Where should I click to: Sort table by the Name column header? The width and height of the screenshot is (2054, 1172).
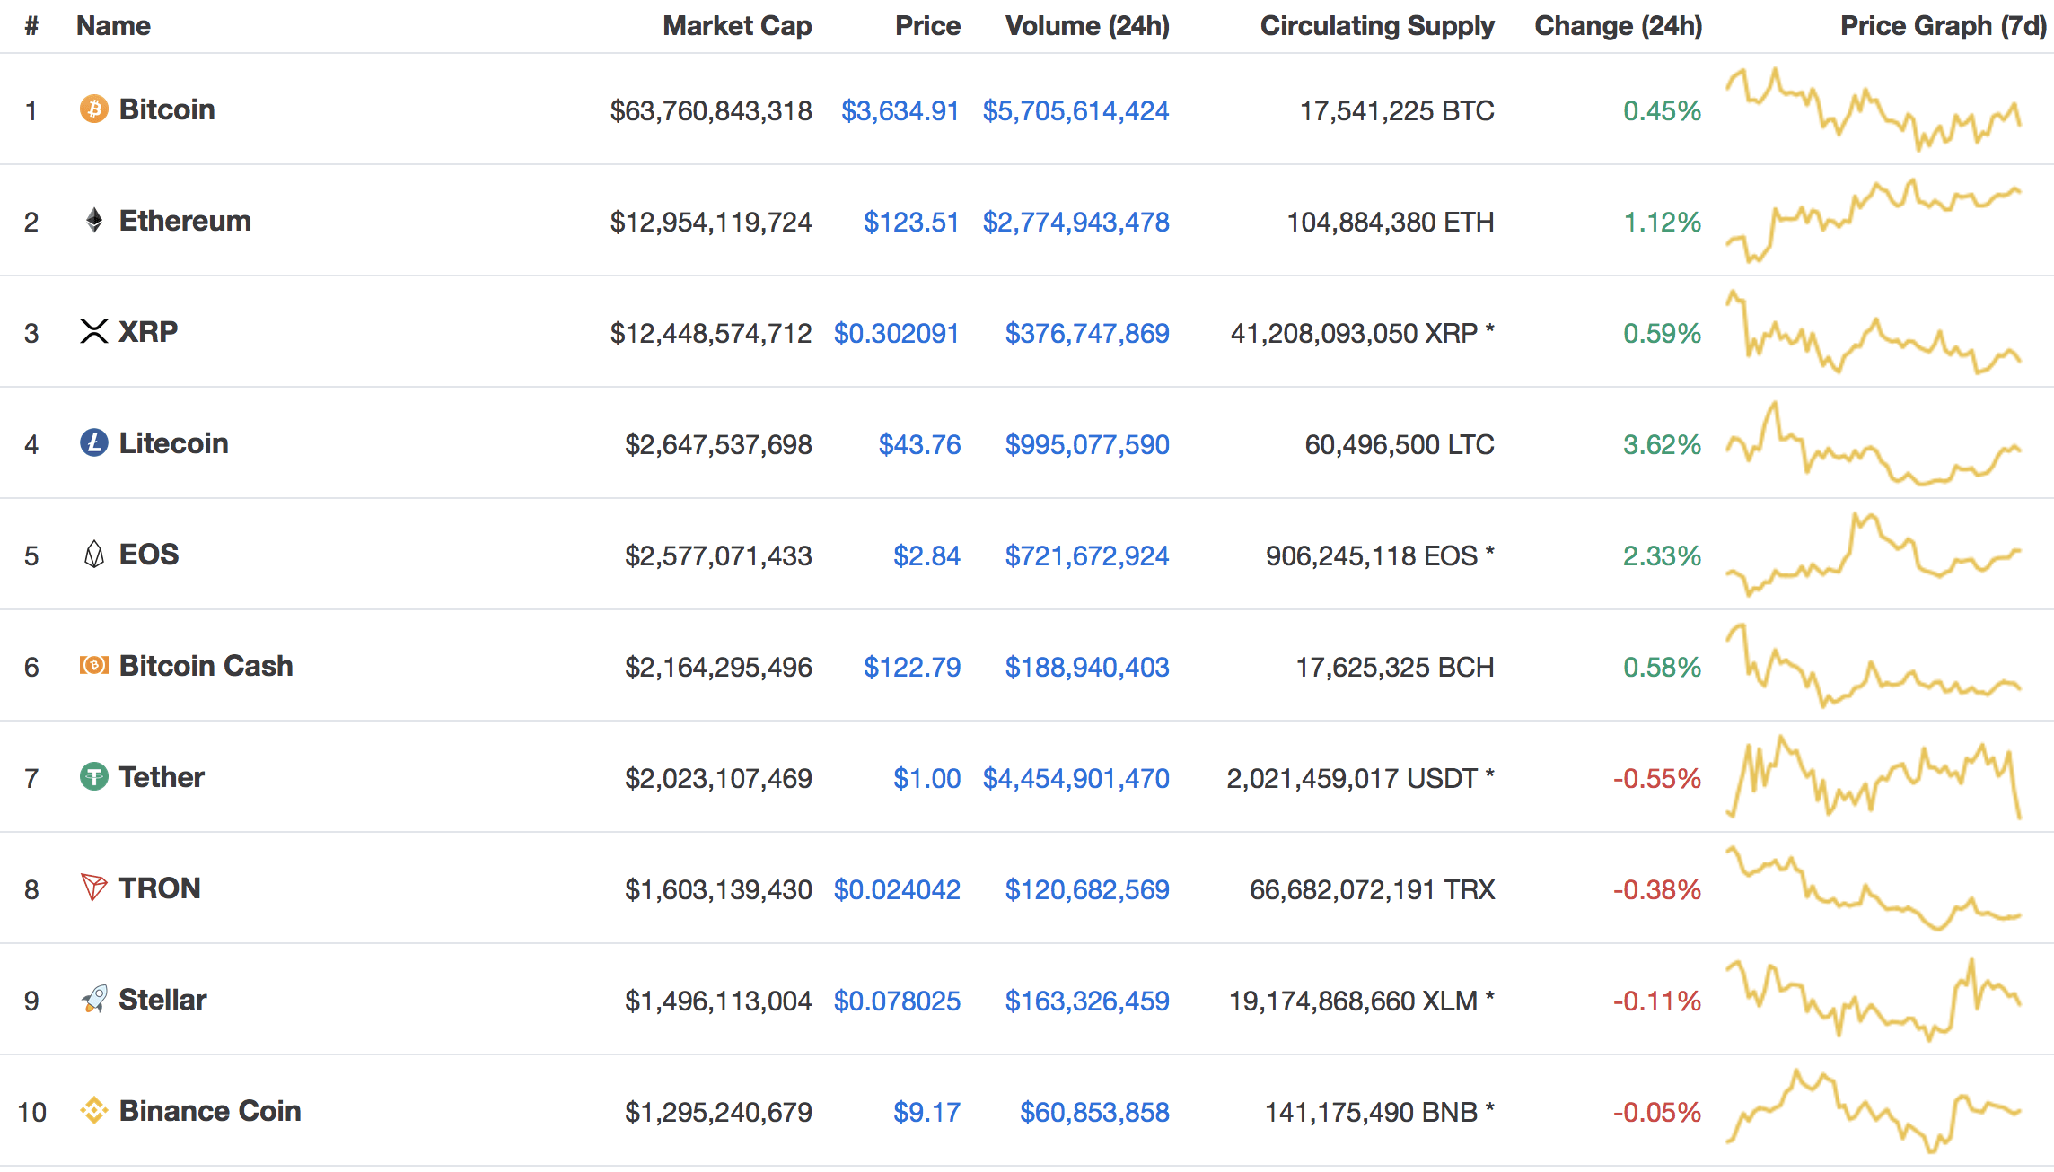click(113, 26)
